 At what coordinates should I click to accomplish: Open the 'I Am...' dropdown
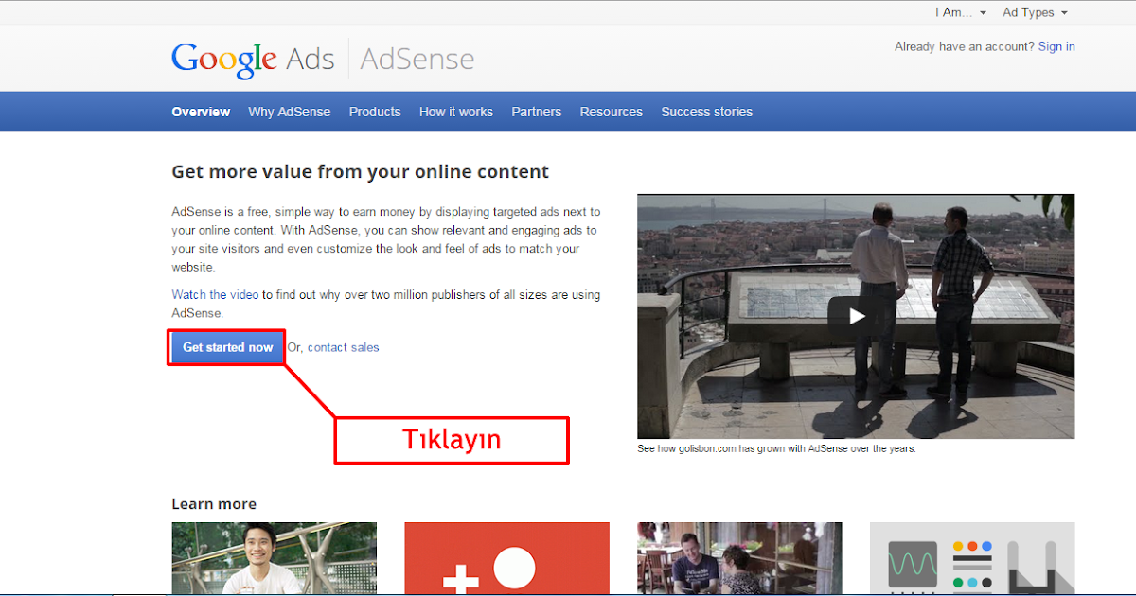coord(961,12)
